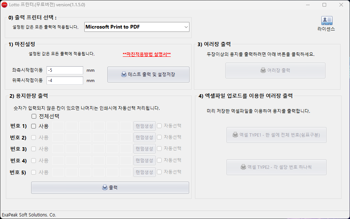
Task: Open the 라이센스 license icon
Action: coord(327,23)
